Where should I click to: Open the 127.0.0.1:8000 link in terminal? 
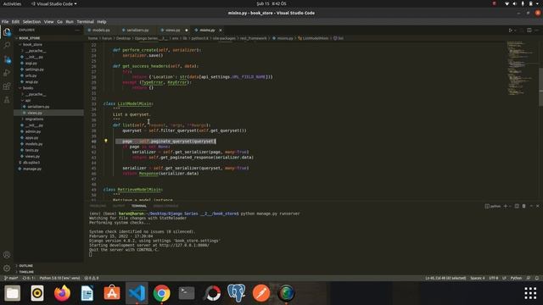tap(184, 245)
